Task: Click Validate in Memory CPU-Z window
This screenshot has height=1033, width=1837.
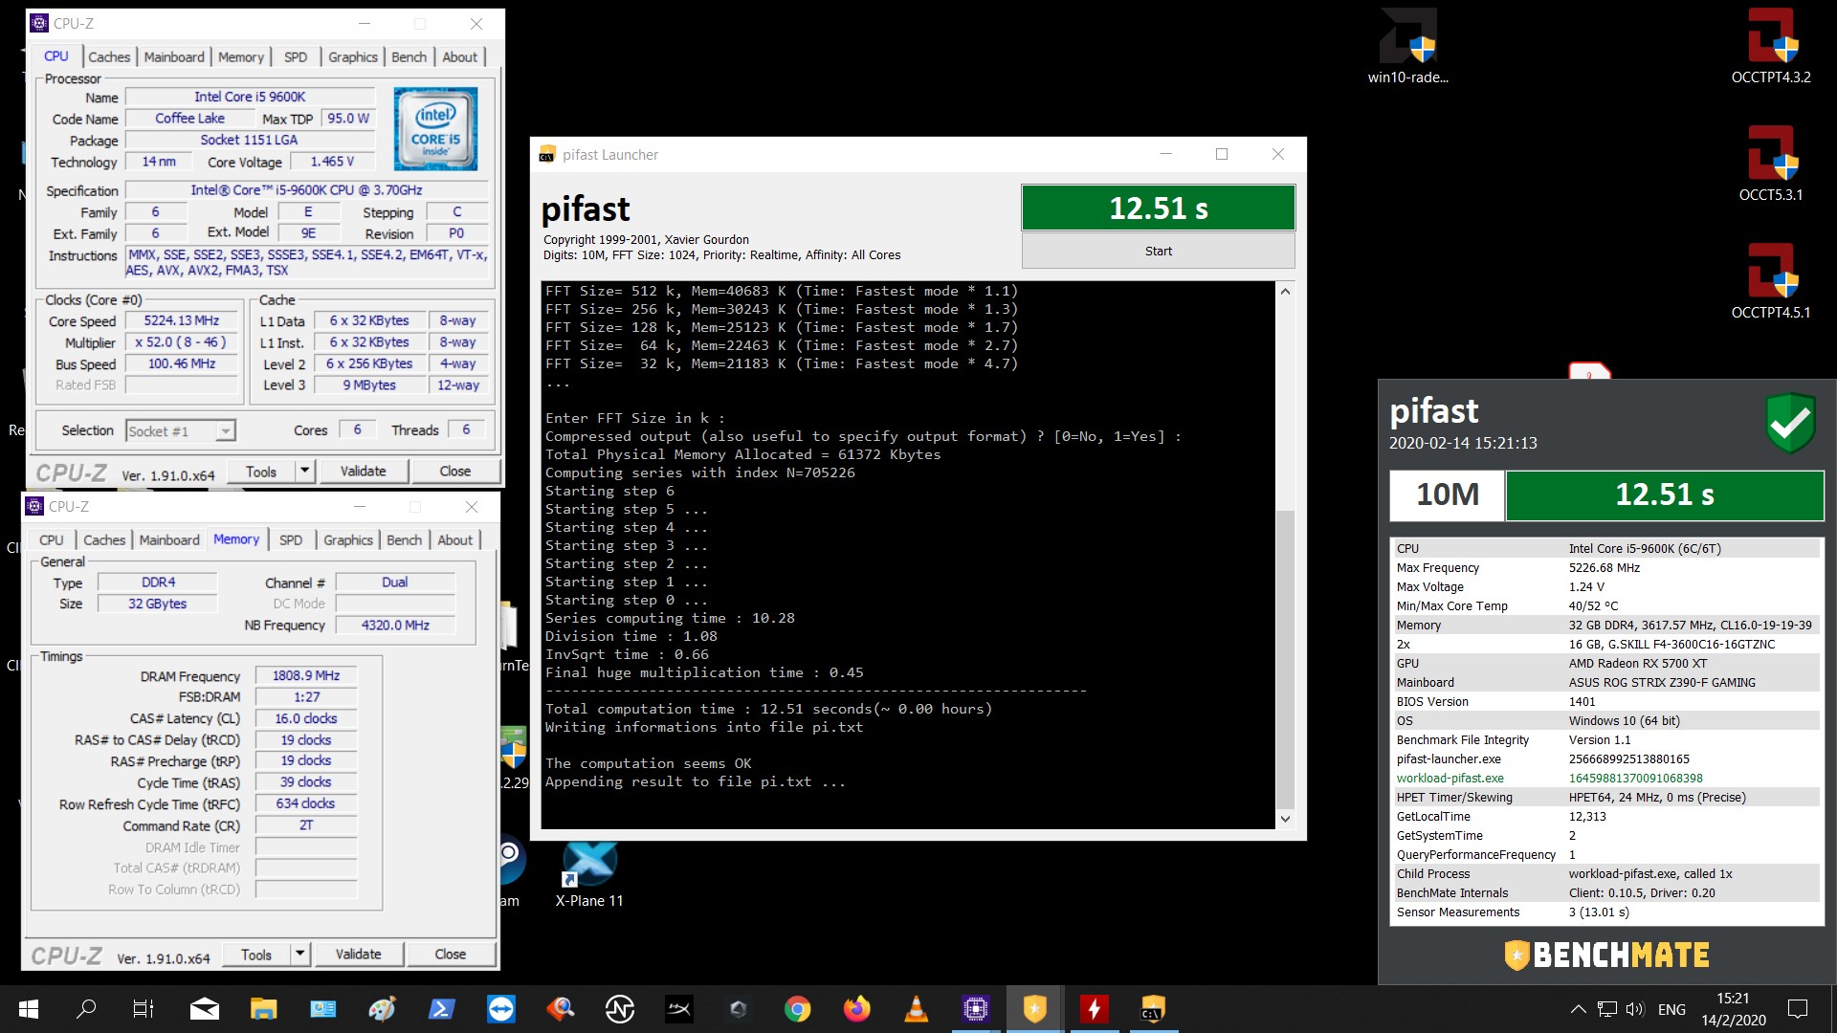Action: [359, 954]
